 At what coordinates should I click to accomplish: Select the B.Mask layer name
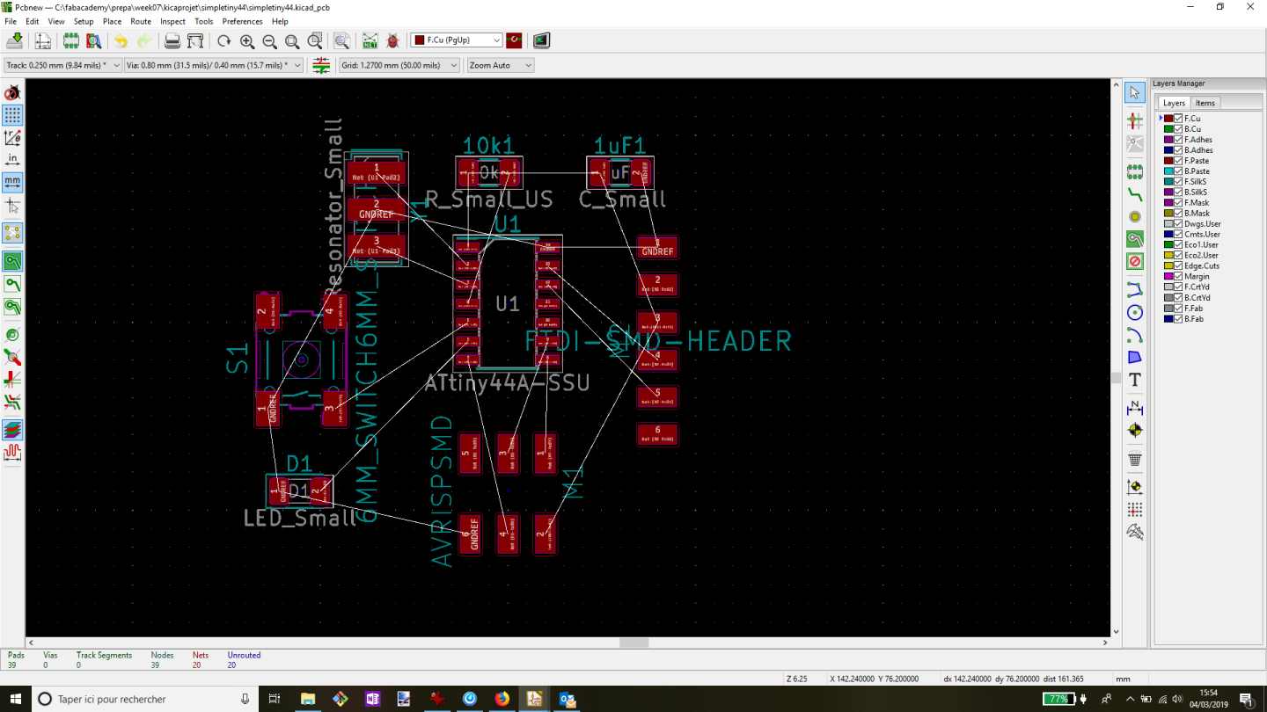(1197, 214)
